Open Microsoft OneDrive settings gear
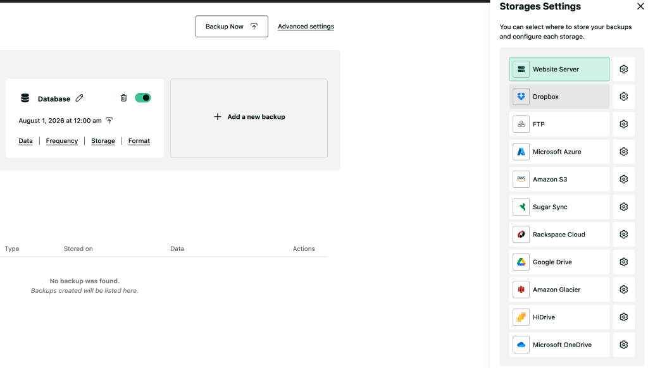The height and width of the screenshot is (368, 648). coord(623,345)
